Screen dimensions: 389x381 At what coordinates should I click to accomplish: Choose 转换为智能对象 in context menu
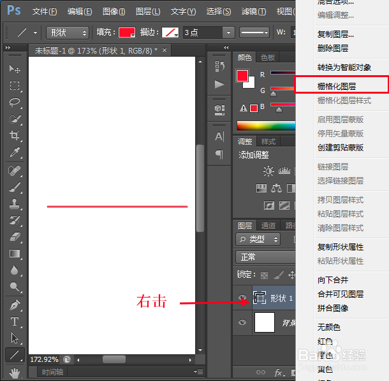(x=344, y=68)
